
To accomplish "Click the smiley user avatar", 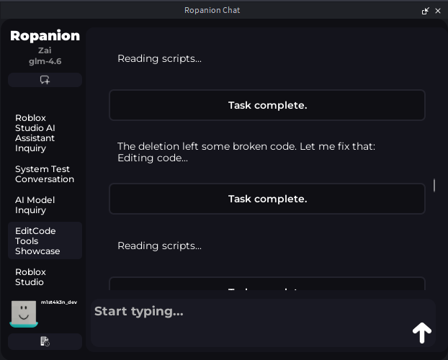I will click(24, 314).
